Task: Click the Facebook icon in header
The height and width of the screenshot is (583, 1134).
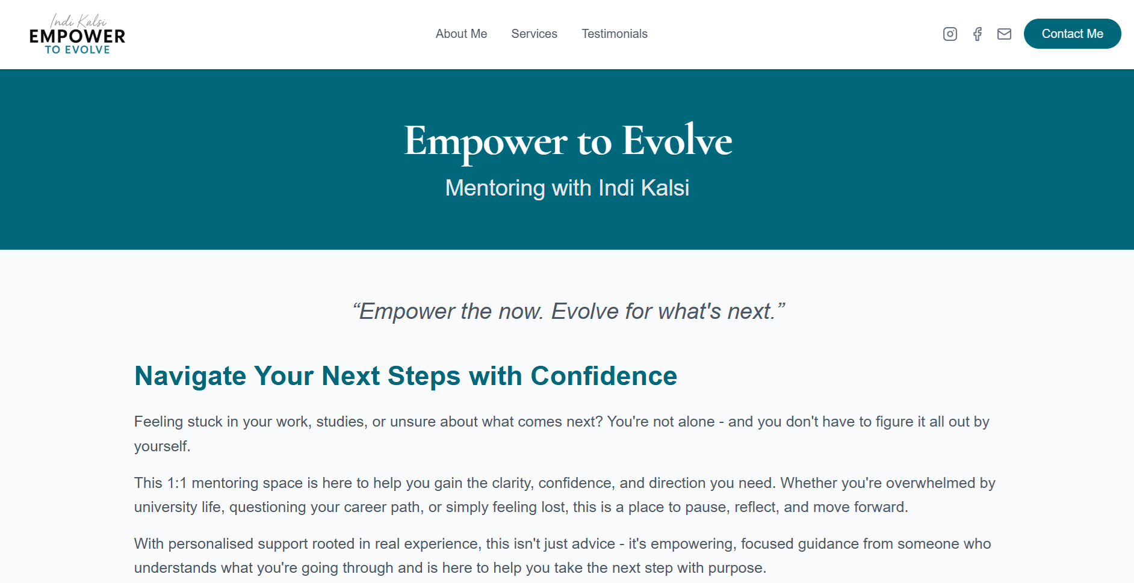Action: pos(978,34)
